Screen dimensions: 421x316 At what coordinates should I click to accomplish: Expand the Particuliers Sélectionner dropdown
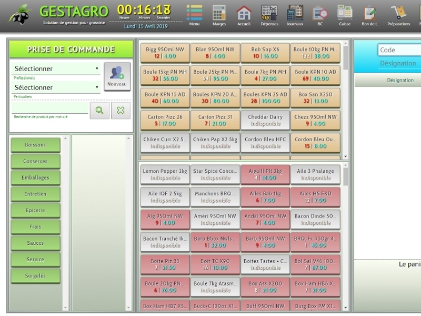(56, 87)
